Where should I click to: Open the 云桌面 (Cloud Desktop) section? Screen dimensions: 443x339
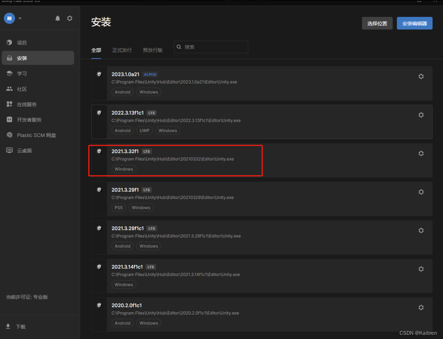click(23, 150)
